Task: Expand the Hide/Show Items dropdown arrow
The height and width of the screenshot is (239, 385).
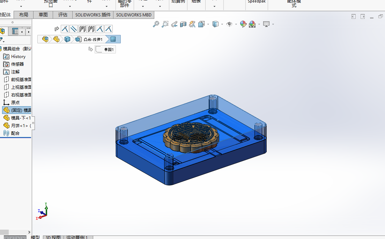Action: (236, 24)
